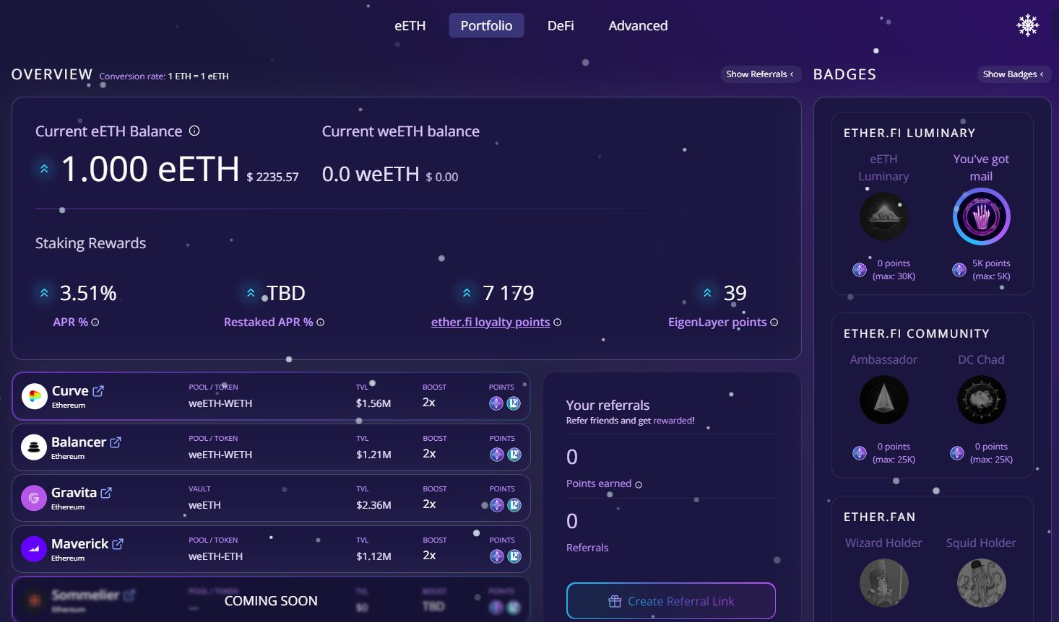The width and height of the screenshot is (1059, 622).
Task: Select the DC Chad badge
Action: coord(981,400)
